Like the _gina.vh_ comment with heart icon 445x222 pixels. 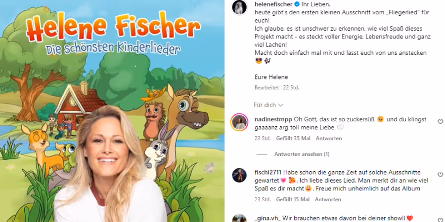(x=440, y=220)
